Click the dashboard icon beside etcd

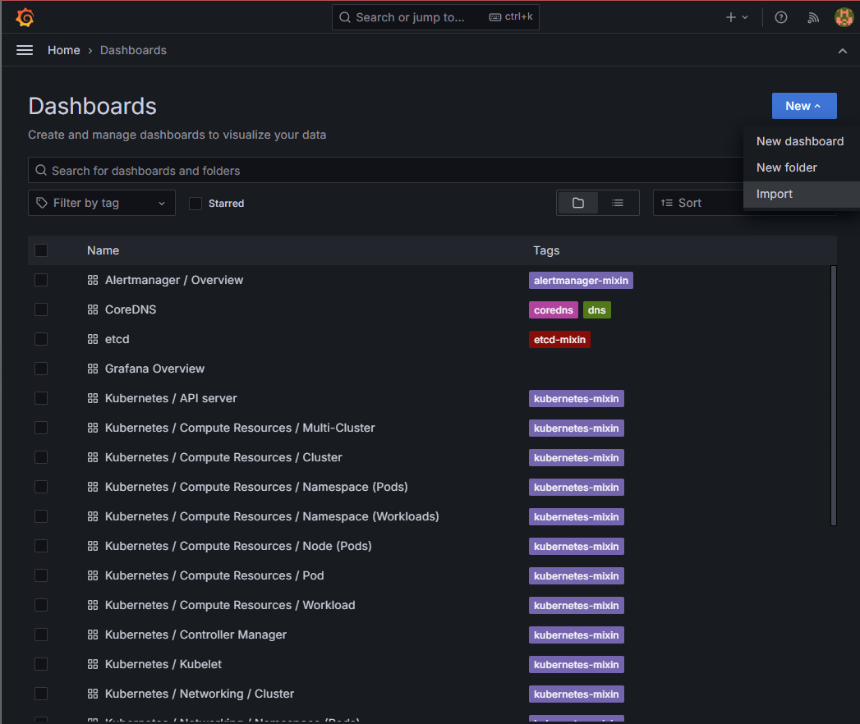93,339
